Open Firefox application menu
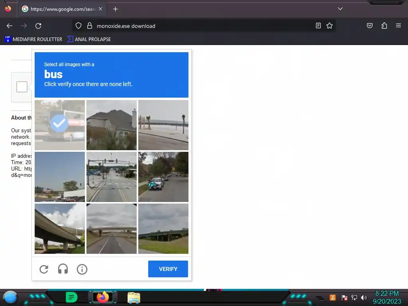 pyautogui.click(x=398, y=25)
